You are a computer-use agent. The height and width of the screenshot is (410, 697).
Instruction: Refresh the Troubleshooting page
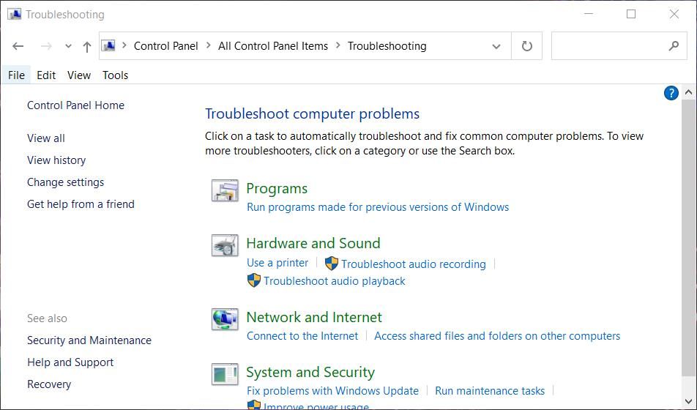click(526, 46)
